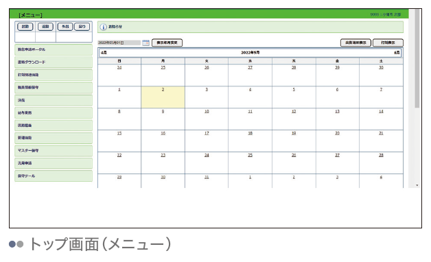Screen dimensions: 431x262
Task: Open the 汎用申請 menu item
Action: click(x=54, y=163)
